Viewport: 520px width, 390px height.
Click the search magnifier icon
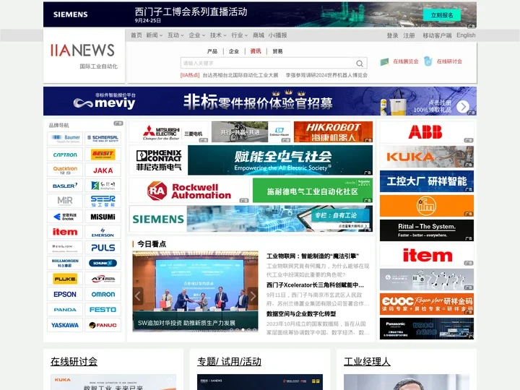360,63
